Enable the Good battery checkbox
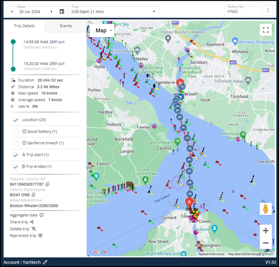 pyautogui.click(x=16, y=132)
